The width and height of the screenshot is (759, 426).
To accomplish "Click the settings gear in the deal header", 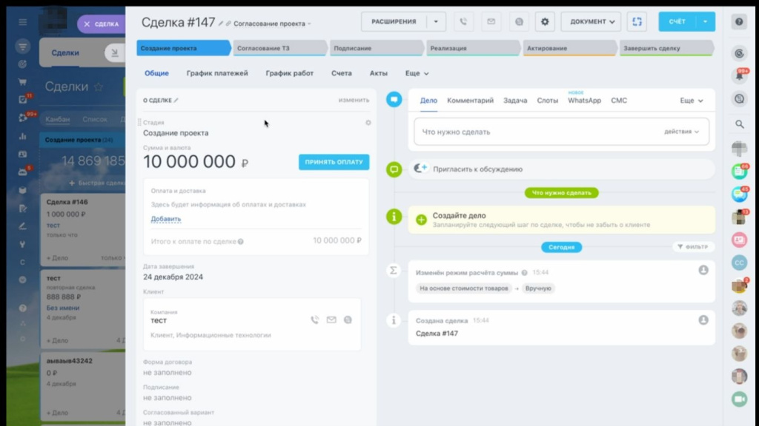I will (545, 21).
